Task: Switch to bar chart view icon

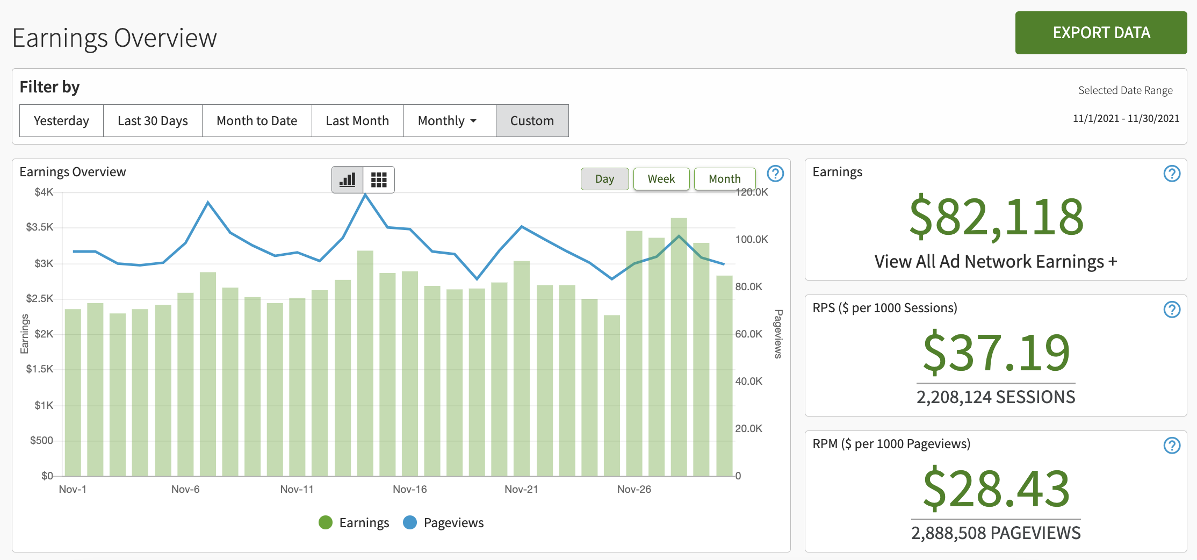Action: (x=347, y=180)
